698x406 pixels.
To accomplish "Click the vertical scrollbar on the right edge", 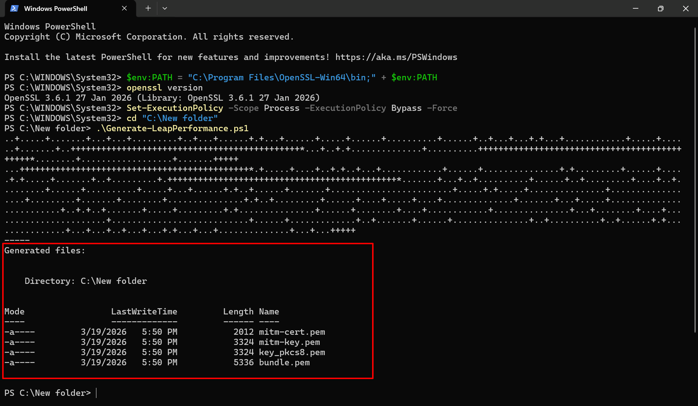I will pyautogui.click(x=695, y=182).
